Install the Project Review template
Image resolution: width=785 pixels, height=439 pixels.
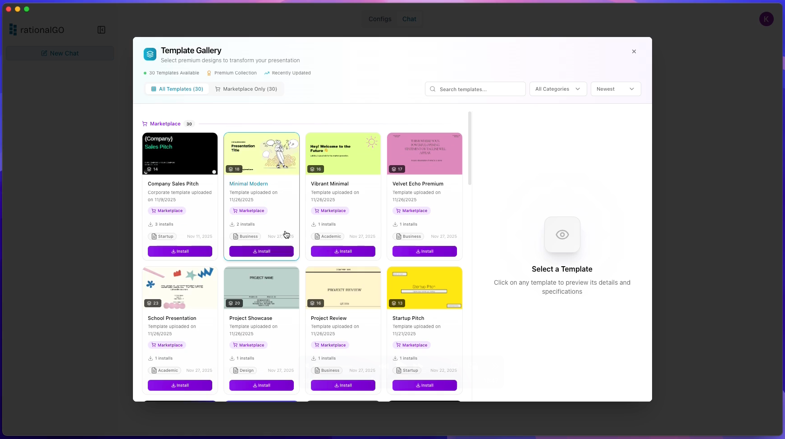[x=343, y=385]
